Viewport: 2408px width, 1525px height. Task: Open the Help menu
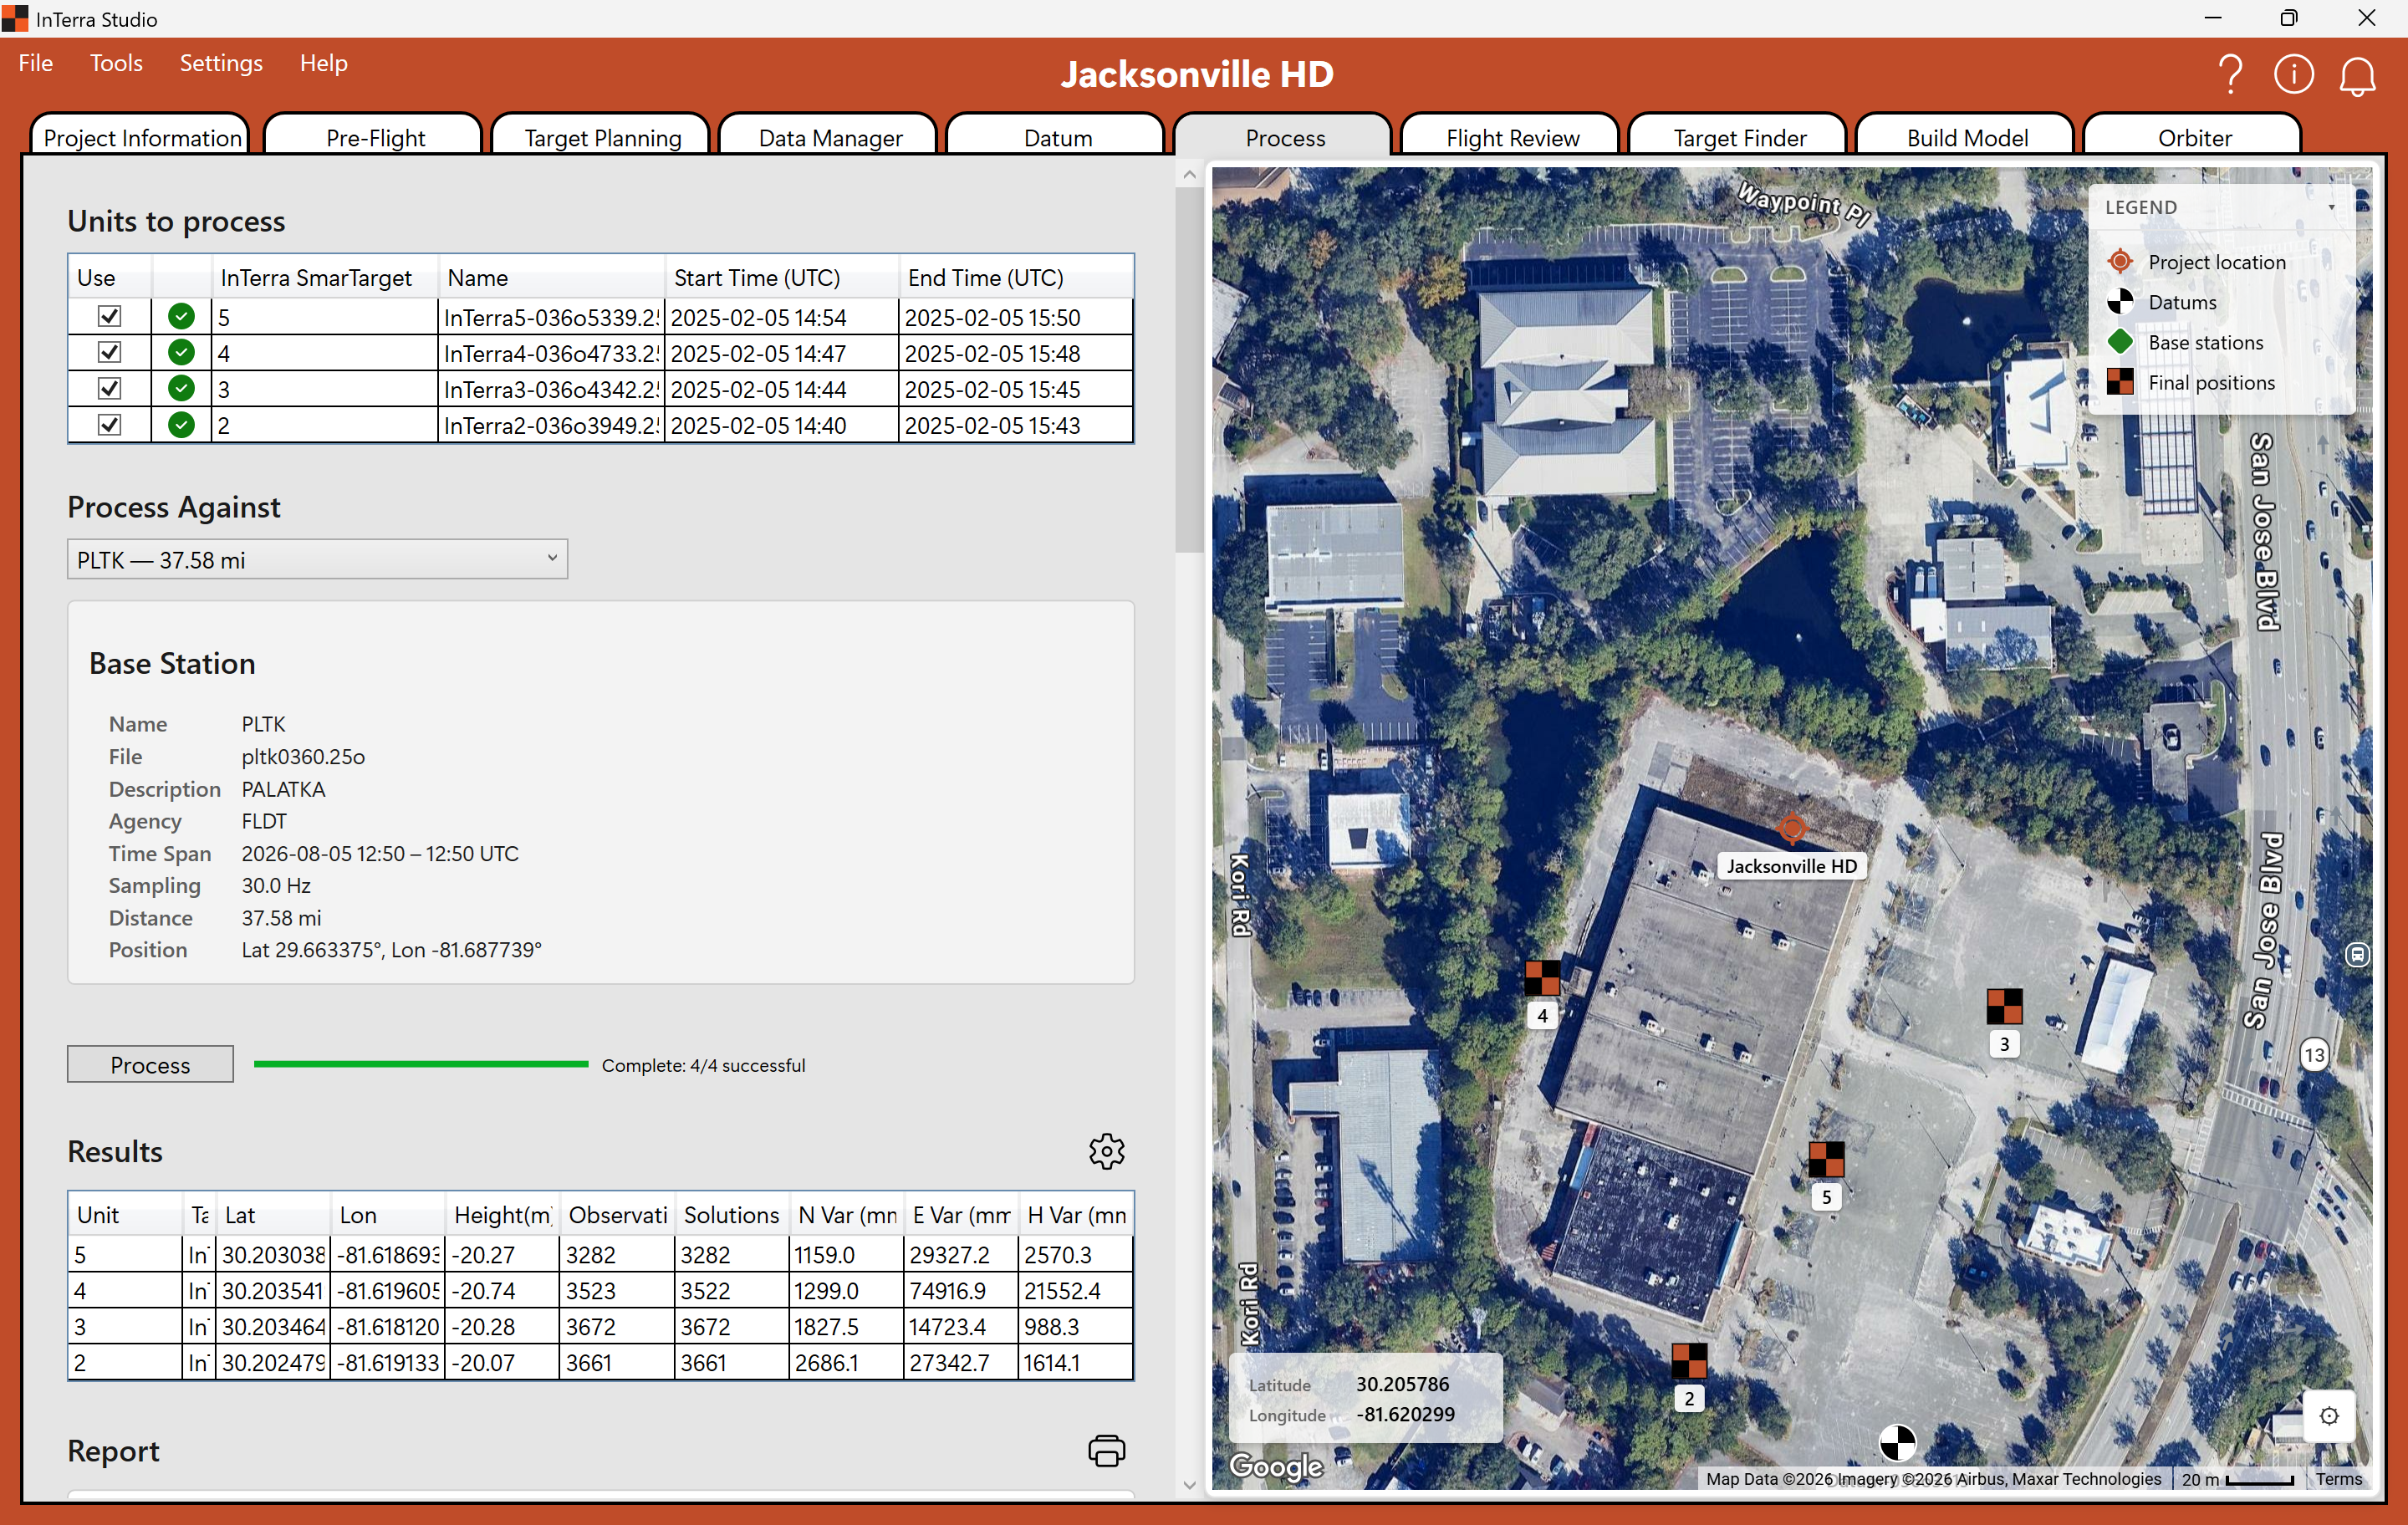(323, 63)
